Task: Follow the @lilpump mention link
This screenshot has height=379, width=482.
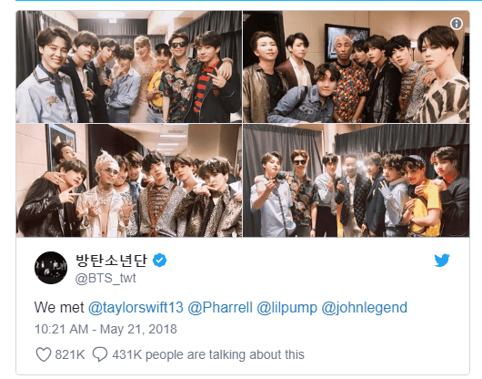Action: coord(286,308)
